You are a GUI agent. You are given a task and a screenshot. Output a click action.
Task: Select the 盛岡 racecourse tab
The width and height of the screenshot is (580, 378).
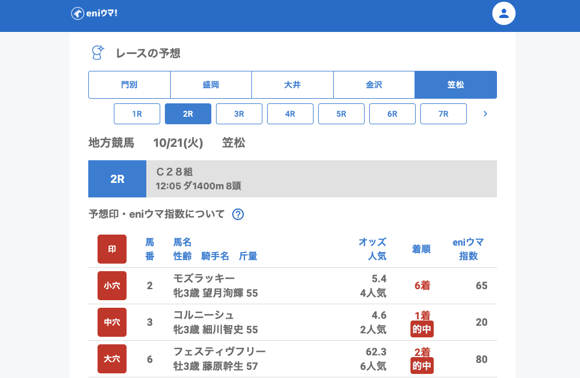point(211,85)
